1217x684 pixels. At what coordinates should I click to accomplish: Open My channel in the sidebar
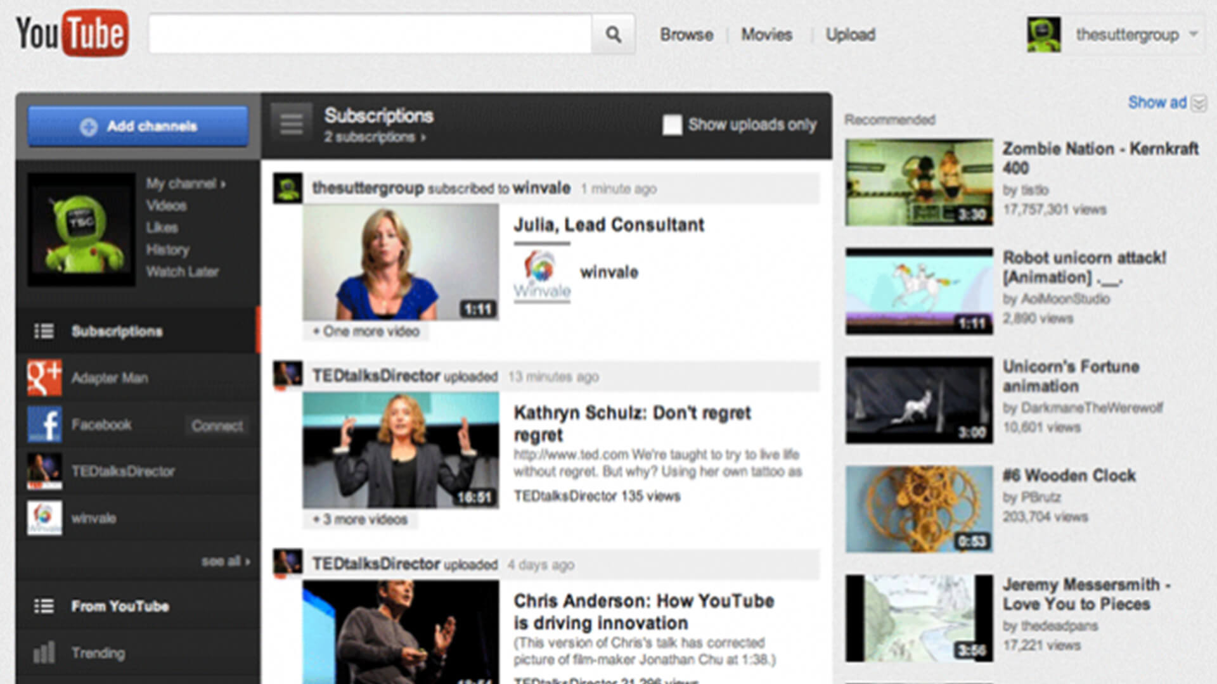[x=186, y=184]
